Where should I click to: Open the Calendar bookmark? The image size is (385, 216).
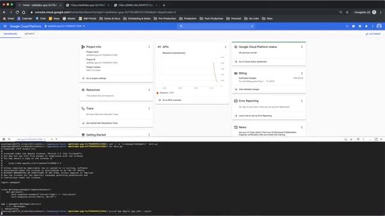[x=25, y=19]
